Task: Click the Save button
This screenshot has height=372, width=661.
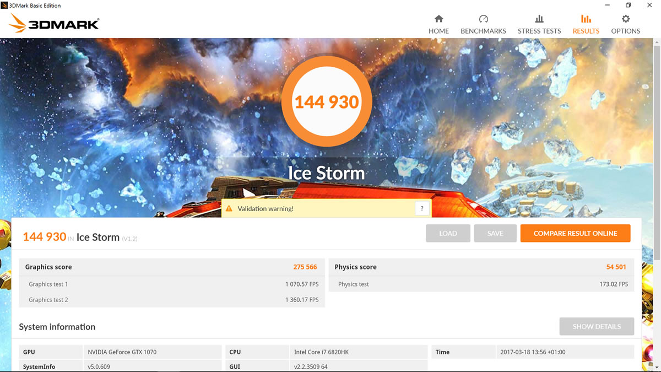Action: tap(495, 233)
